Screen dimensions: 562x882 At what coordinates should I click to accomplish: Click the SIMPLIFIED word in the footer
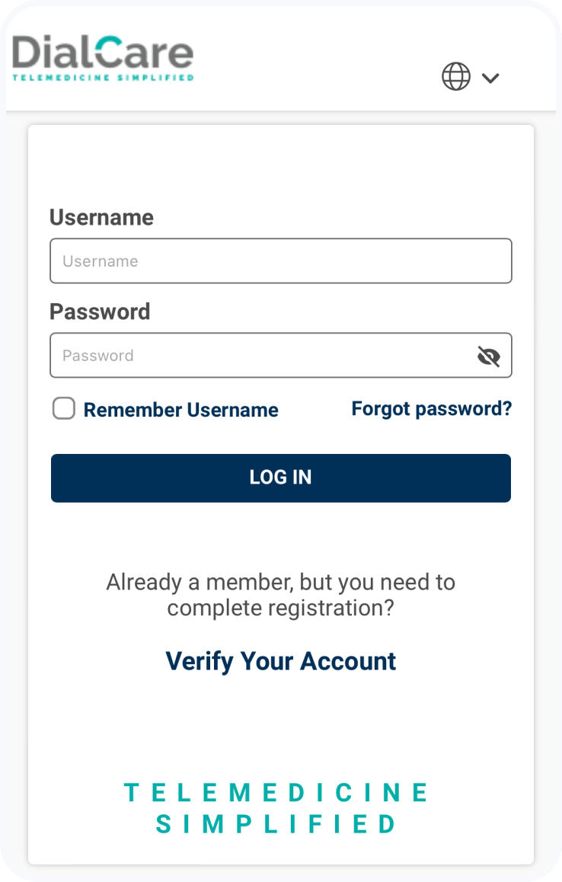276,824
